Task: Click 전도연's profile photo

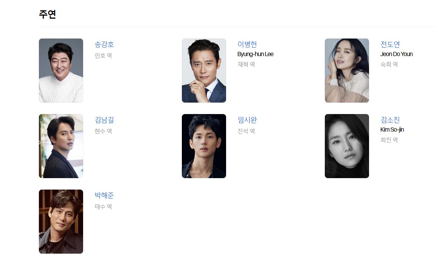Action: tap(347, 71)
